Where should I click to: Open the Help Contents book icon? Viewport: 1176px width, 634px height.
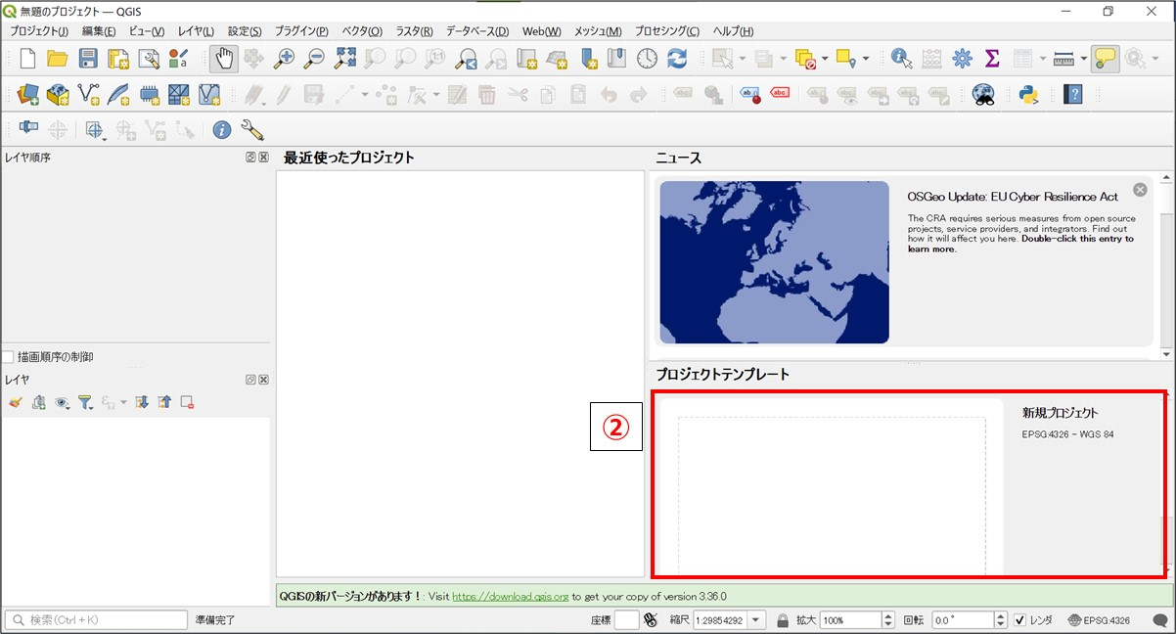click(x=1073, y=95)
